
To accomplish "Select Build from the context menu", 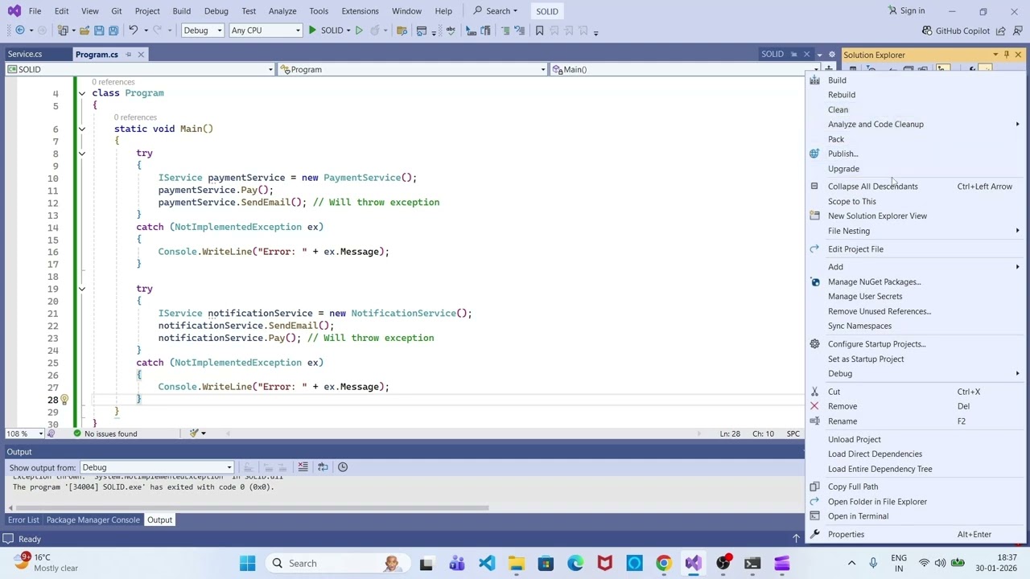I will 916,80.
